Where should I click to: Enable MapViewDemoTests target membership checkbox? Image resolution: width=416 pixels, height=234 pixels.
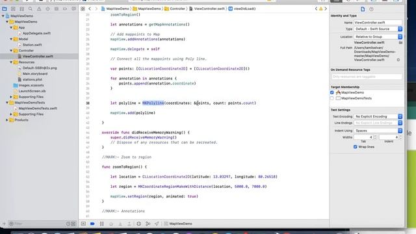click(332, 98)
